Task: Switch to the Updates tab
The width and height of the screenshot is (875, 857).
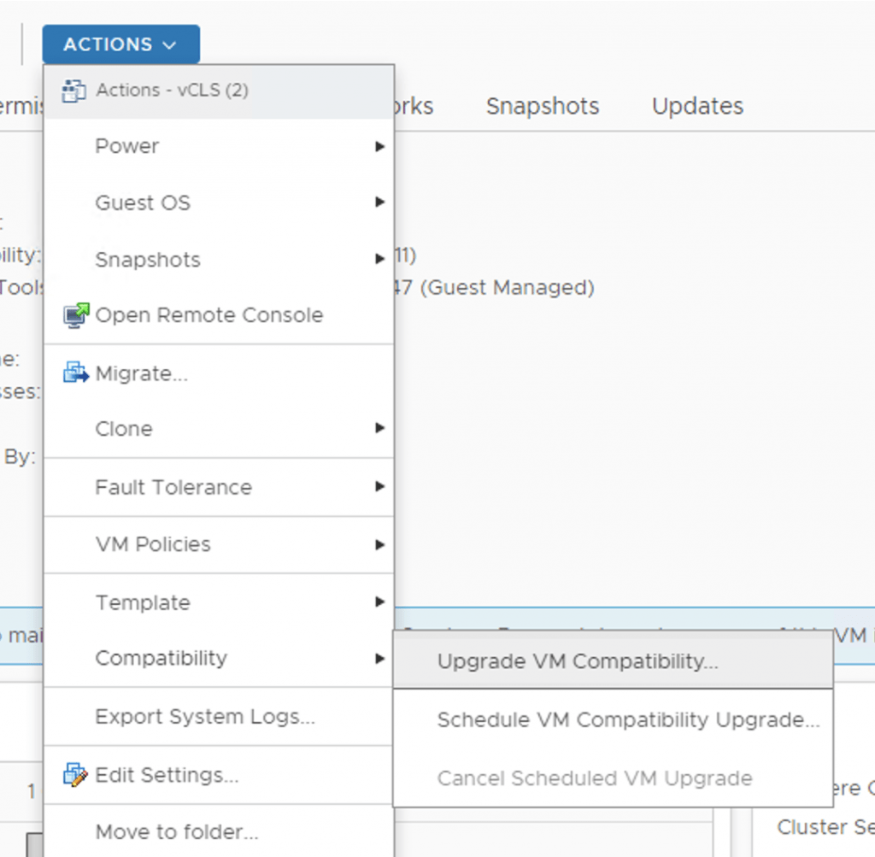Action: coord(697,106)
